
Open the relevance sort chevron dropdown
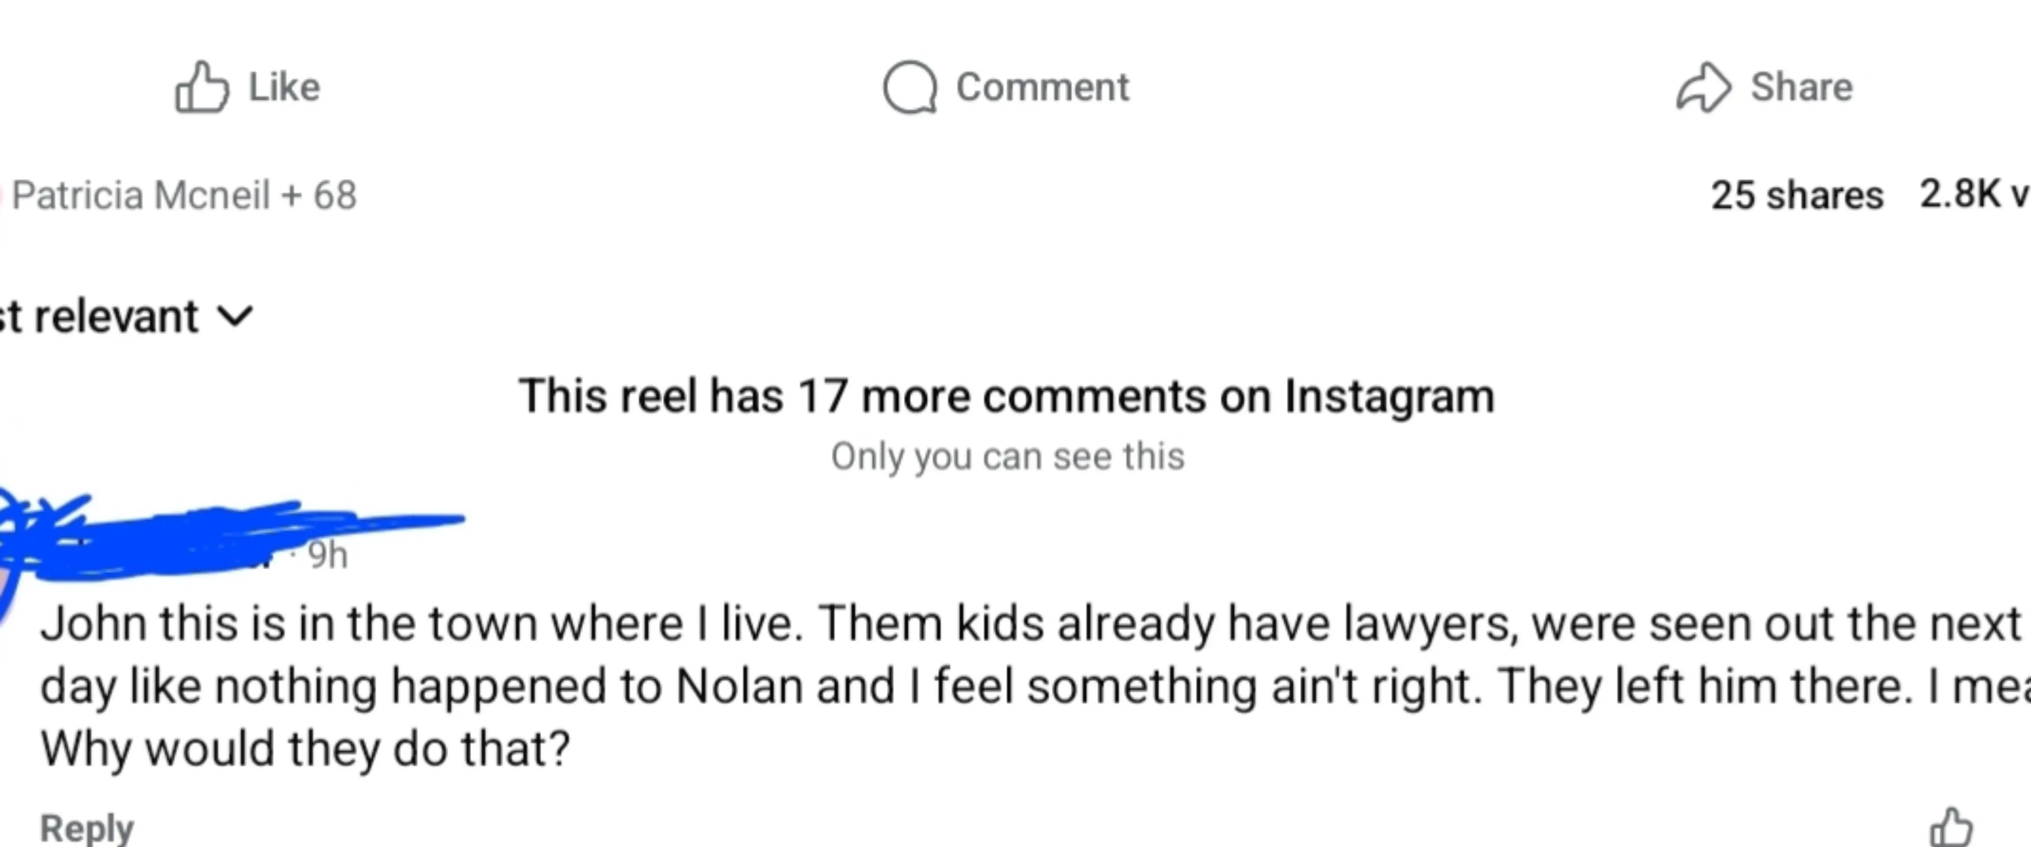(x=235, y=316)
